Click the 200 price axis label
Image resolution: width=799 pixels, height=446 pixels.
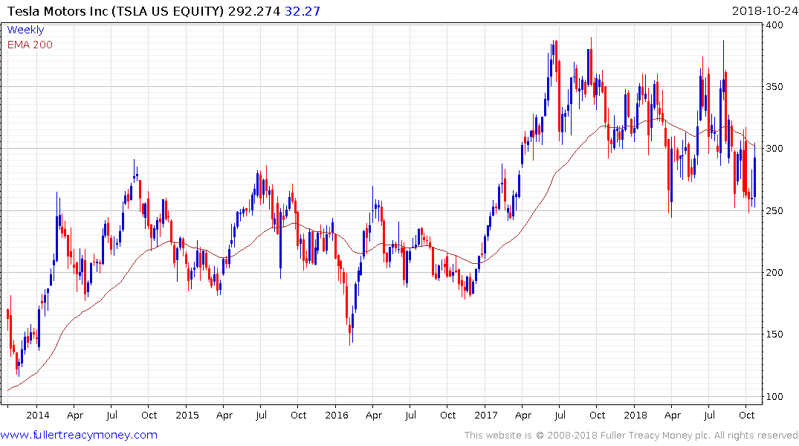tap(774, 272)
